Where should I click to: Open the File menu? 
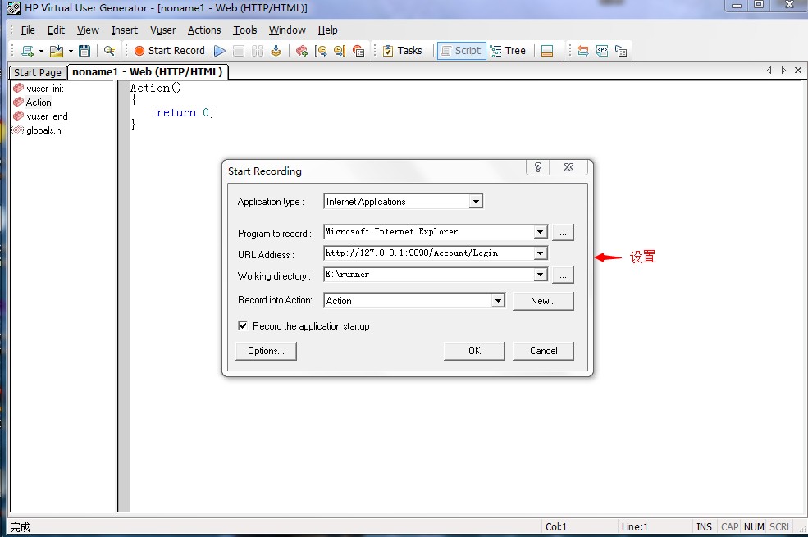click(x=28, y=30)
